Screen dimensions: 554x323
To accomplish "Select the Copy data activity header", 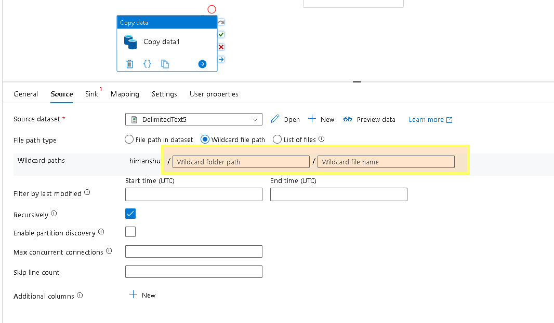I will (x=167, y=23).
